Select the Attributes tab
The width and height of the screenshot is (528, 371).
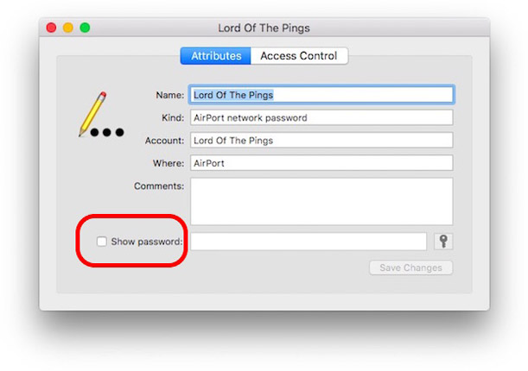(x=216, y=56)
